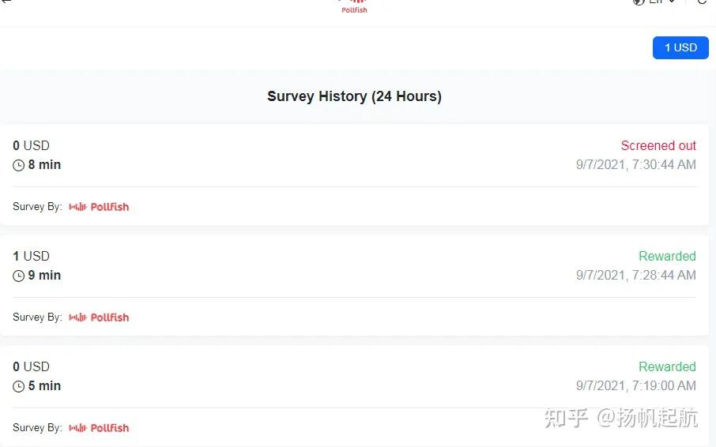Image resolution: width=716 pixels, height=447 pixels.
Task: Click the 1 USD amount in the 9 min card
Action: (x=31, y=257)
